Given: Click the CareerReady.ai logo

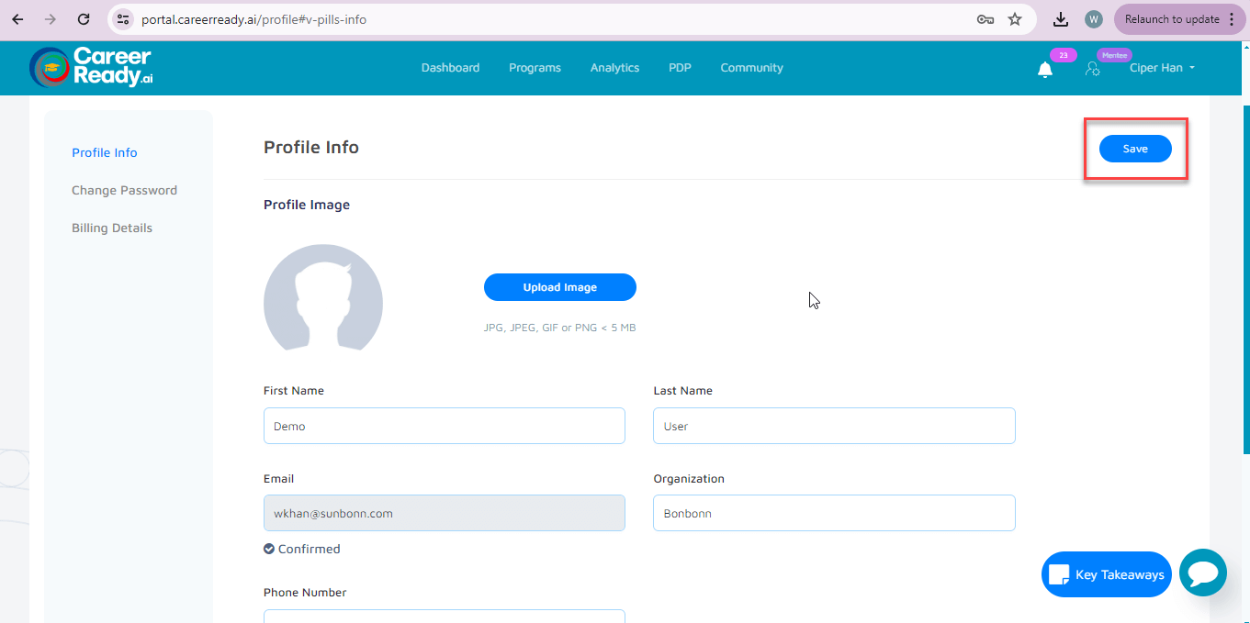Looking at the screenshot, I should (91, 67).
